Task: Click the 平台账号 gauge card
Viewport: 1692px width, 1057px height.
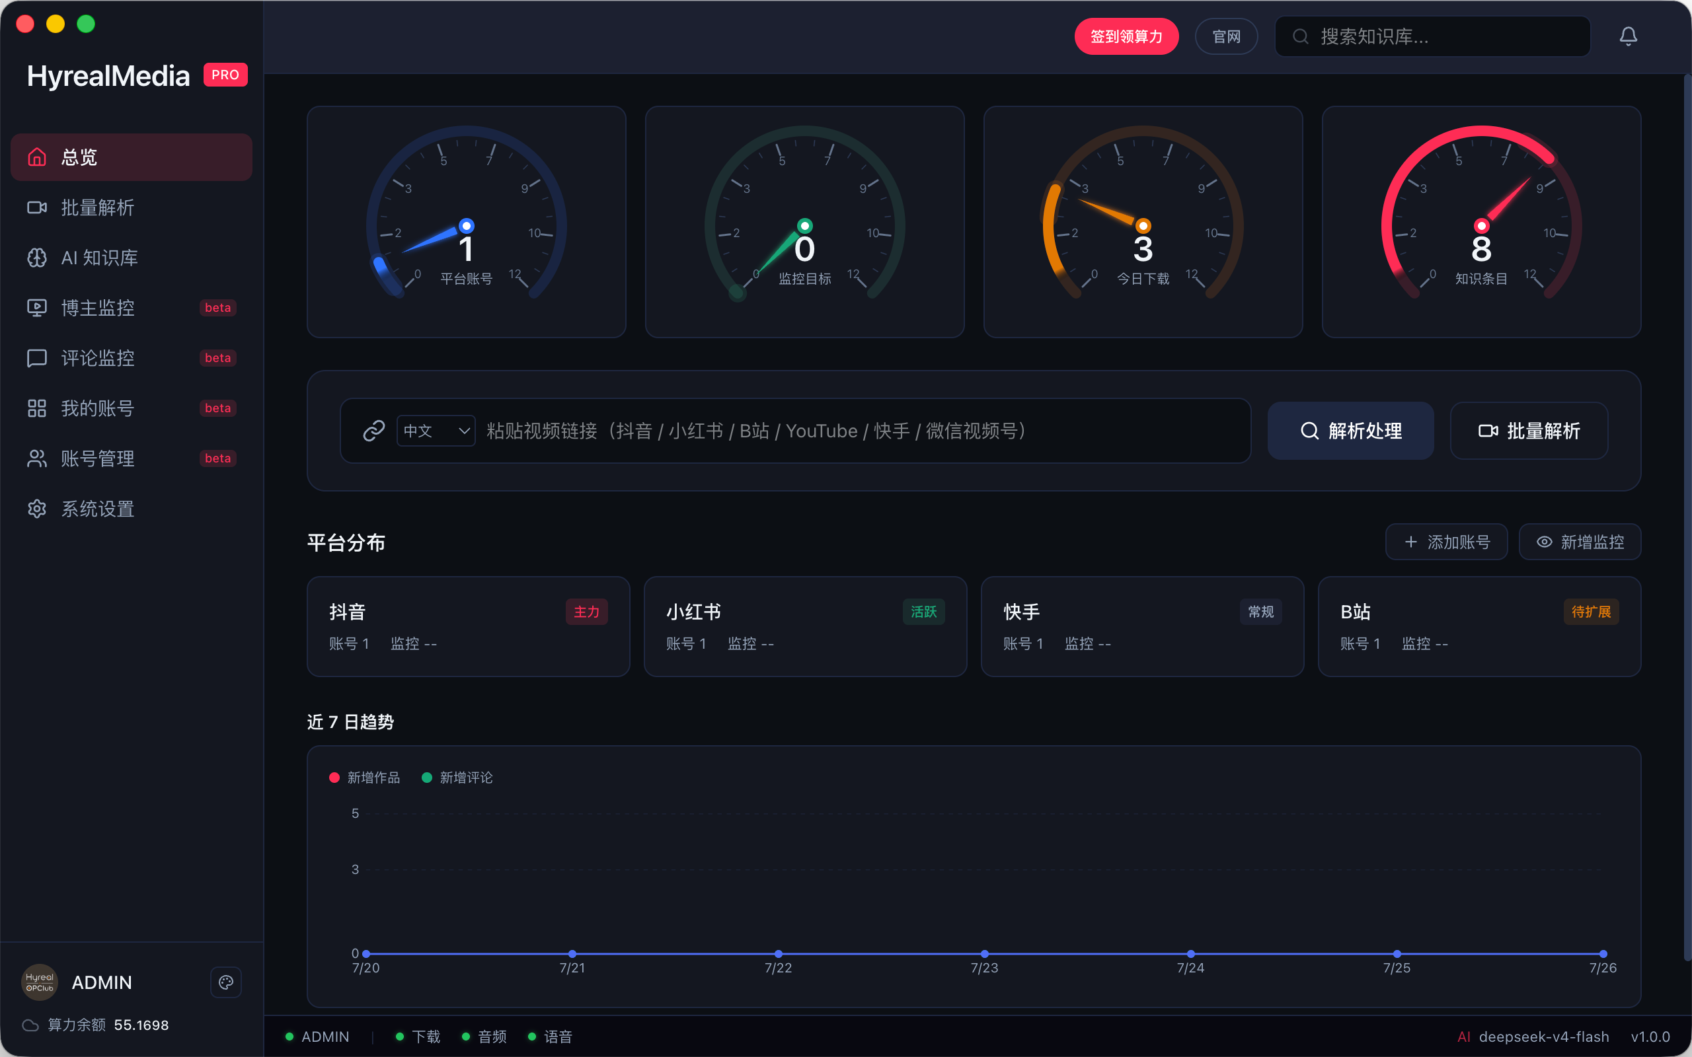Action: click(x=467, y=221)
